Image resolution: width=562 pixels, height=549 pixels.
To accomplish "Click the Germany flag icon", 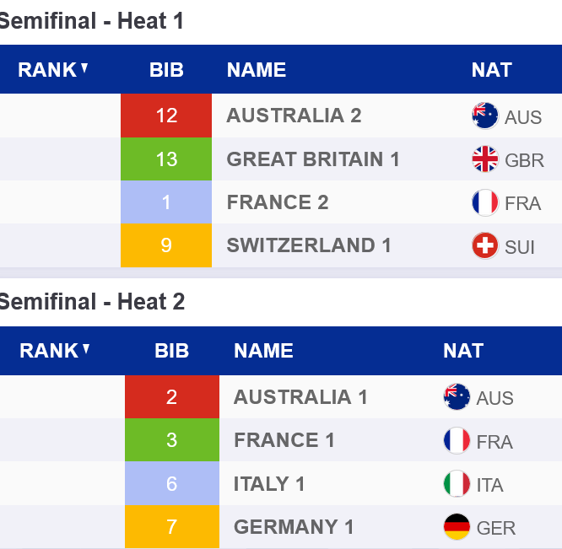I will coord(457,527).
